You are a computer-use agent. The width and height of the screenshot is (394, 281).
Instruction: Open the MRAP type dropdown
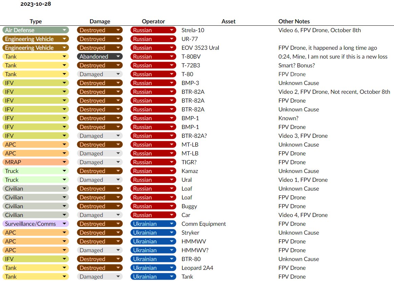(36, 162)
